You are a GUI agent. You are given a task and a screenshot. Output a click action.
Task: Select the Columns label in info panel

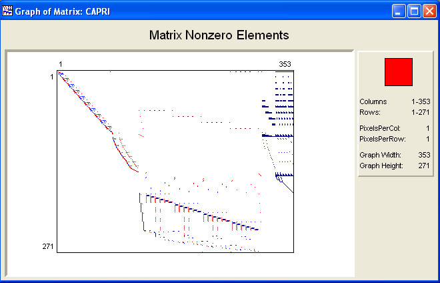point(373,101)
